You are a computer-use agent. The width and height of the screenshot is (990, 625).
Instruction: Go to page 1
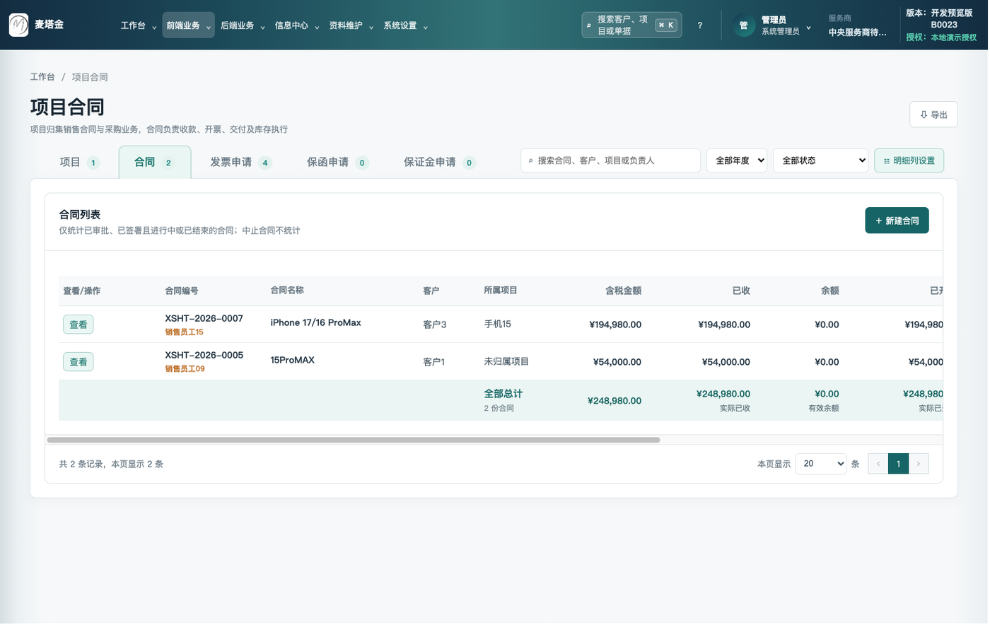pos(900,465)
